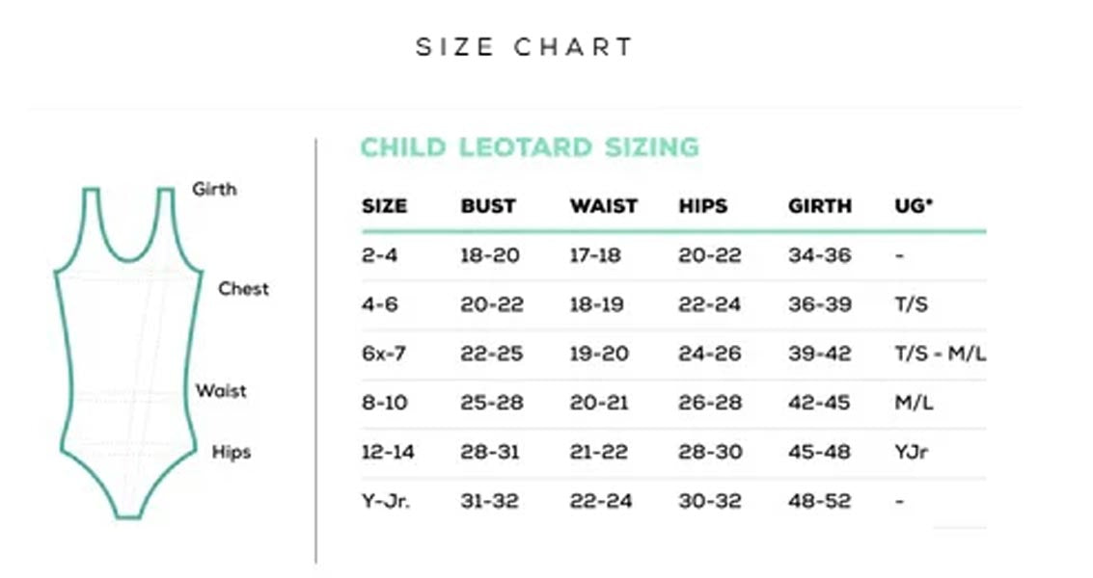Click the 48-52 girth value
This screenshot has height=578, width=1093.
click(x=820, y=501)
